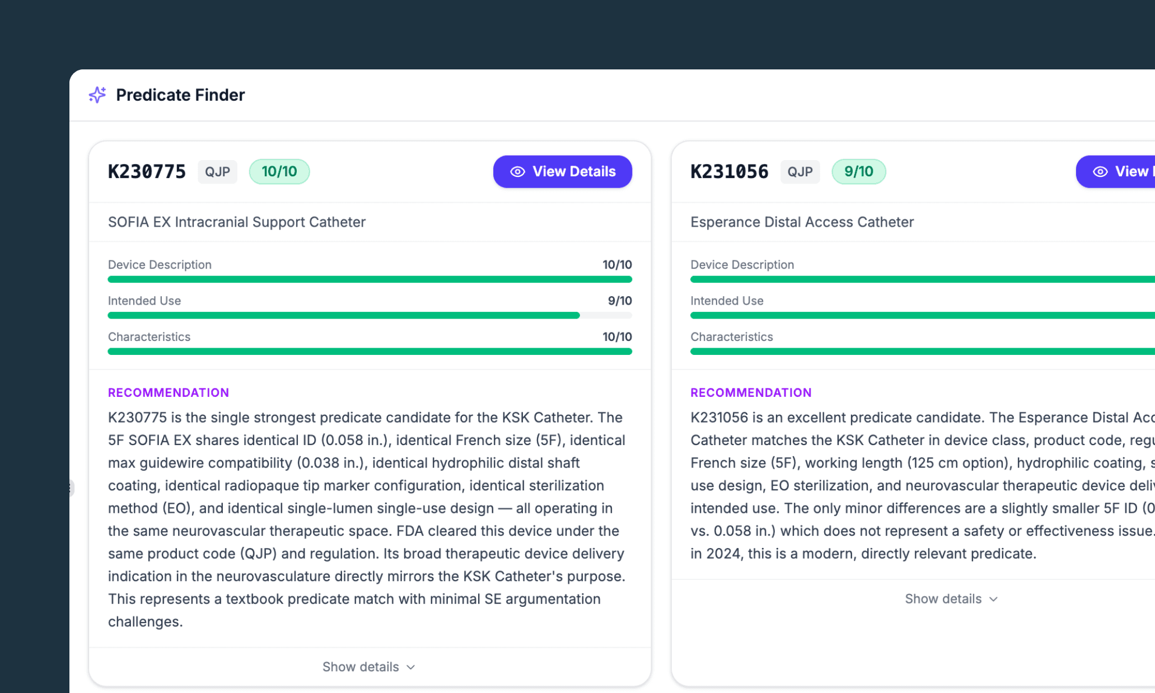Click the Predicate Finder title

click(180, 95)
